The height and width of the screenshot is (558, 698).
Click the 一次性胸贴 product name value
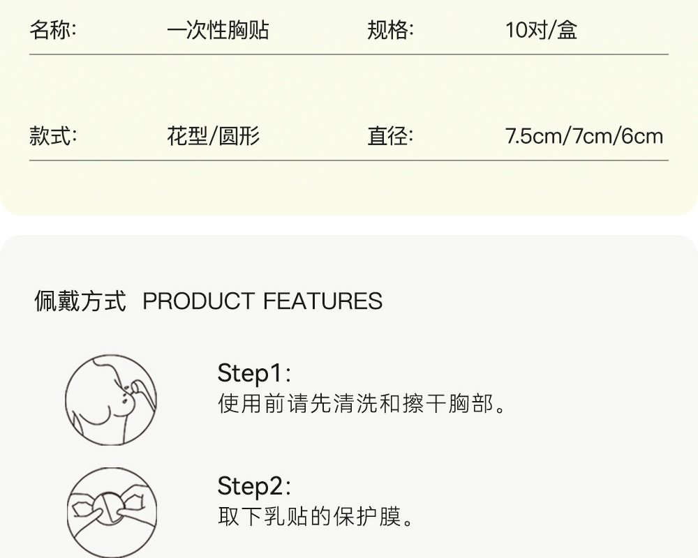tap(218, 30)
